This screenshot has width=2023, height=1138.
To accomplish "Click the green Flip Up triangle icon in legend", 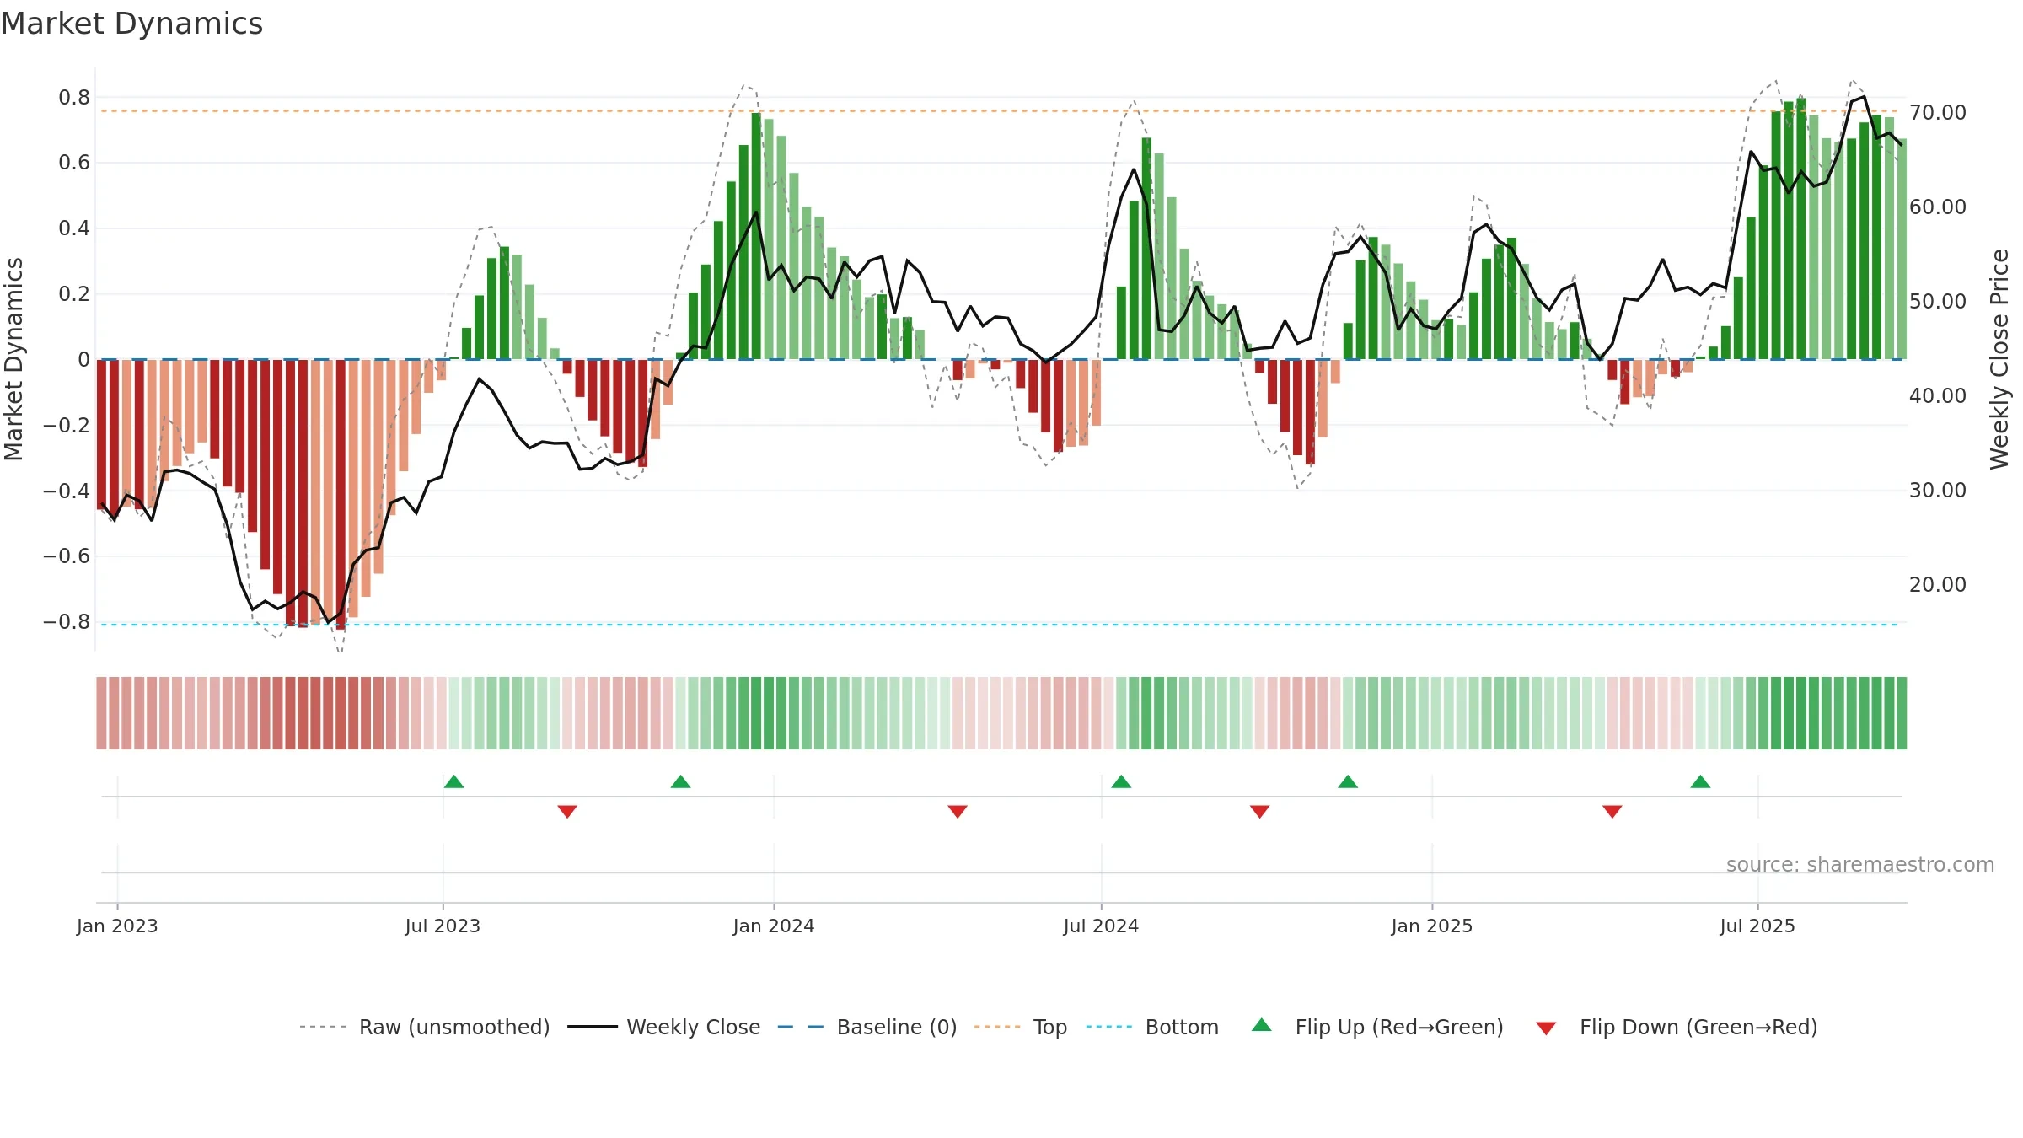I will pyautogui.click(x=1262, y=1025).
